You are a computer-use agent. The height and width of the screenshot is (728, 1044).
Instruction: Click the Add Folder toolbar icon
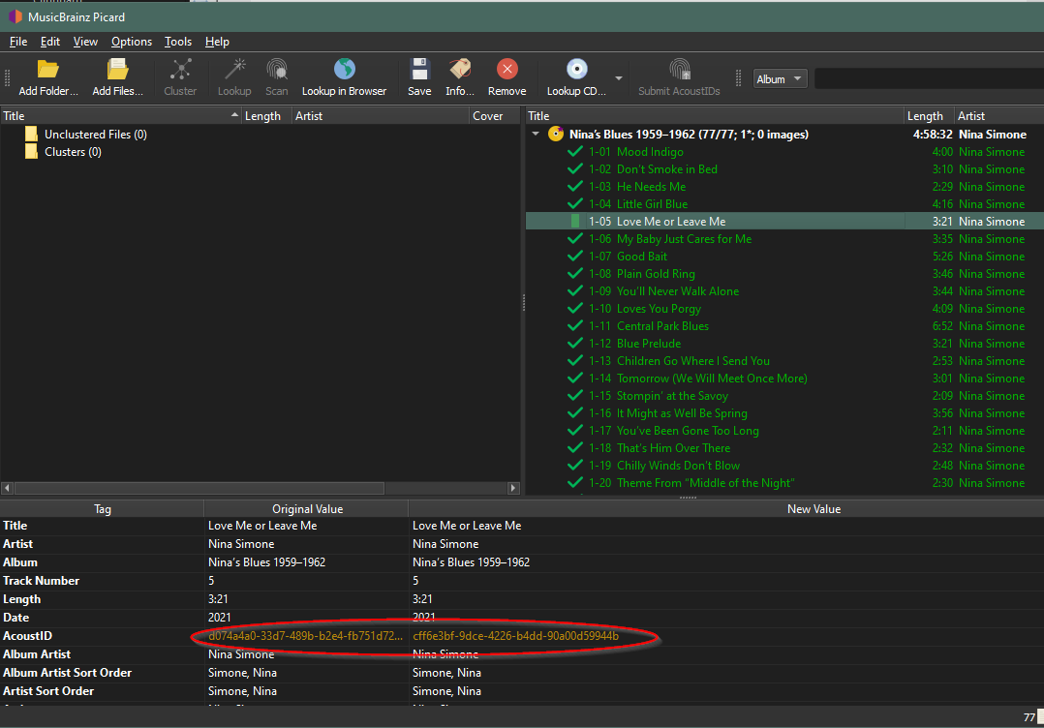48,71
